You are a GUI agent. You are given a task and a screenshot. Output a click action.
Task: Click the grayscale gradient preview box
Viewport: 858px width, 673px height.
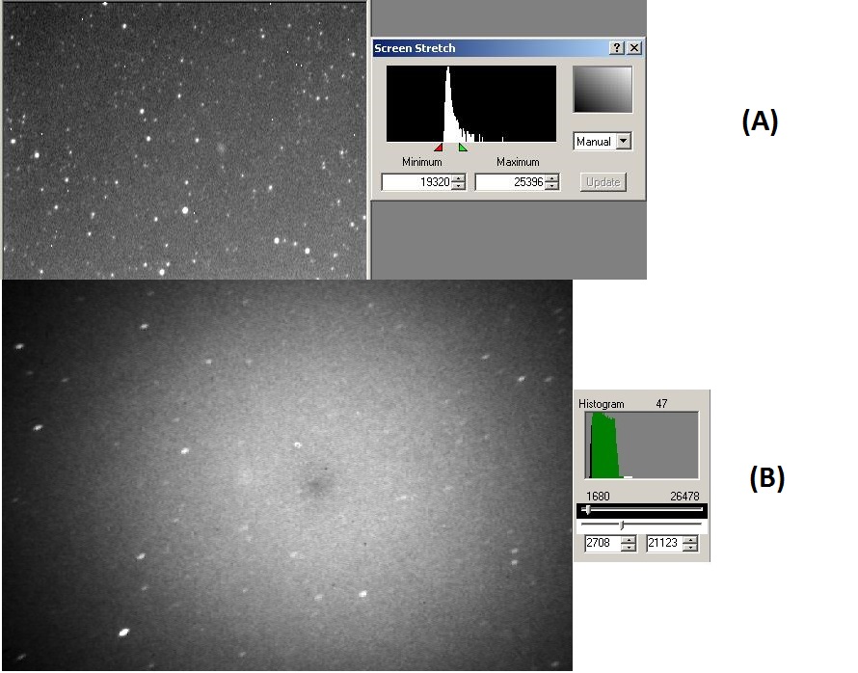[x=603, y=90]
